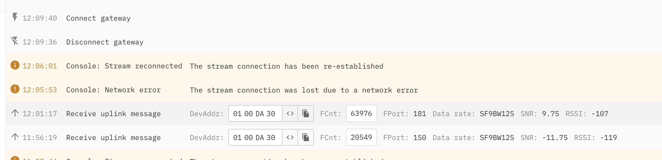Open the Disconnect gateway event entry
This screenshot has width=662, height=160.
pyautogui.click(x=105, y=42)
